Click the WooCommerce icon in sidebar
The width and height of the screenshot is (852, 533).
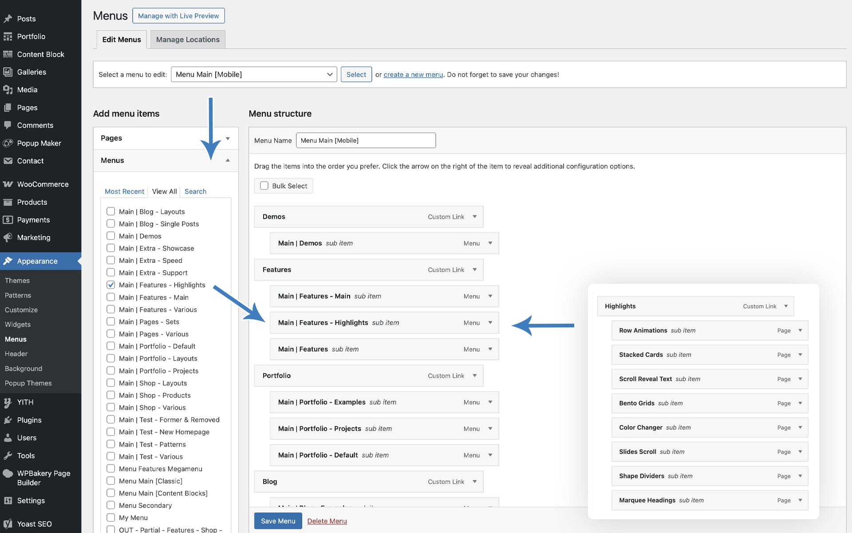tap(8, 184)
